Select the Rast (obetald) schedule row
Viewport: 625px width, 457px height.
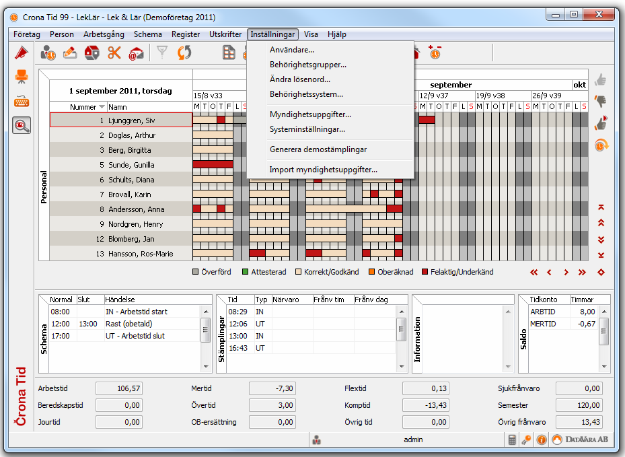click(124, 324)
